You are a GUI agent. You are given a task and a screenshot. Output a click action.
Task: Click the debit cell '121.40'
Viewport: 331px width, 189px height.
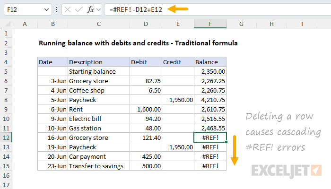[x=146, y=138]
